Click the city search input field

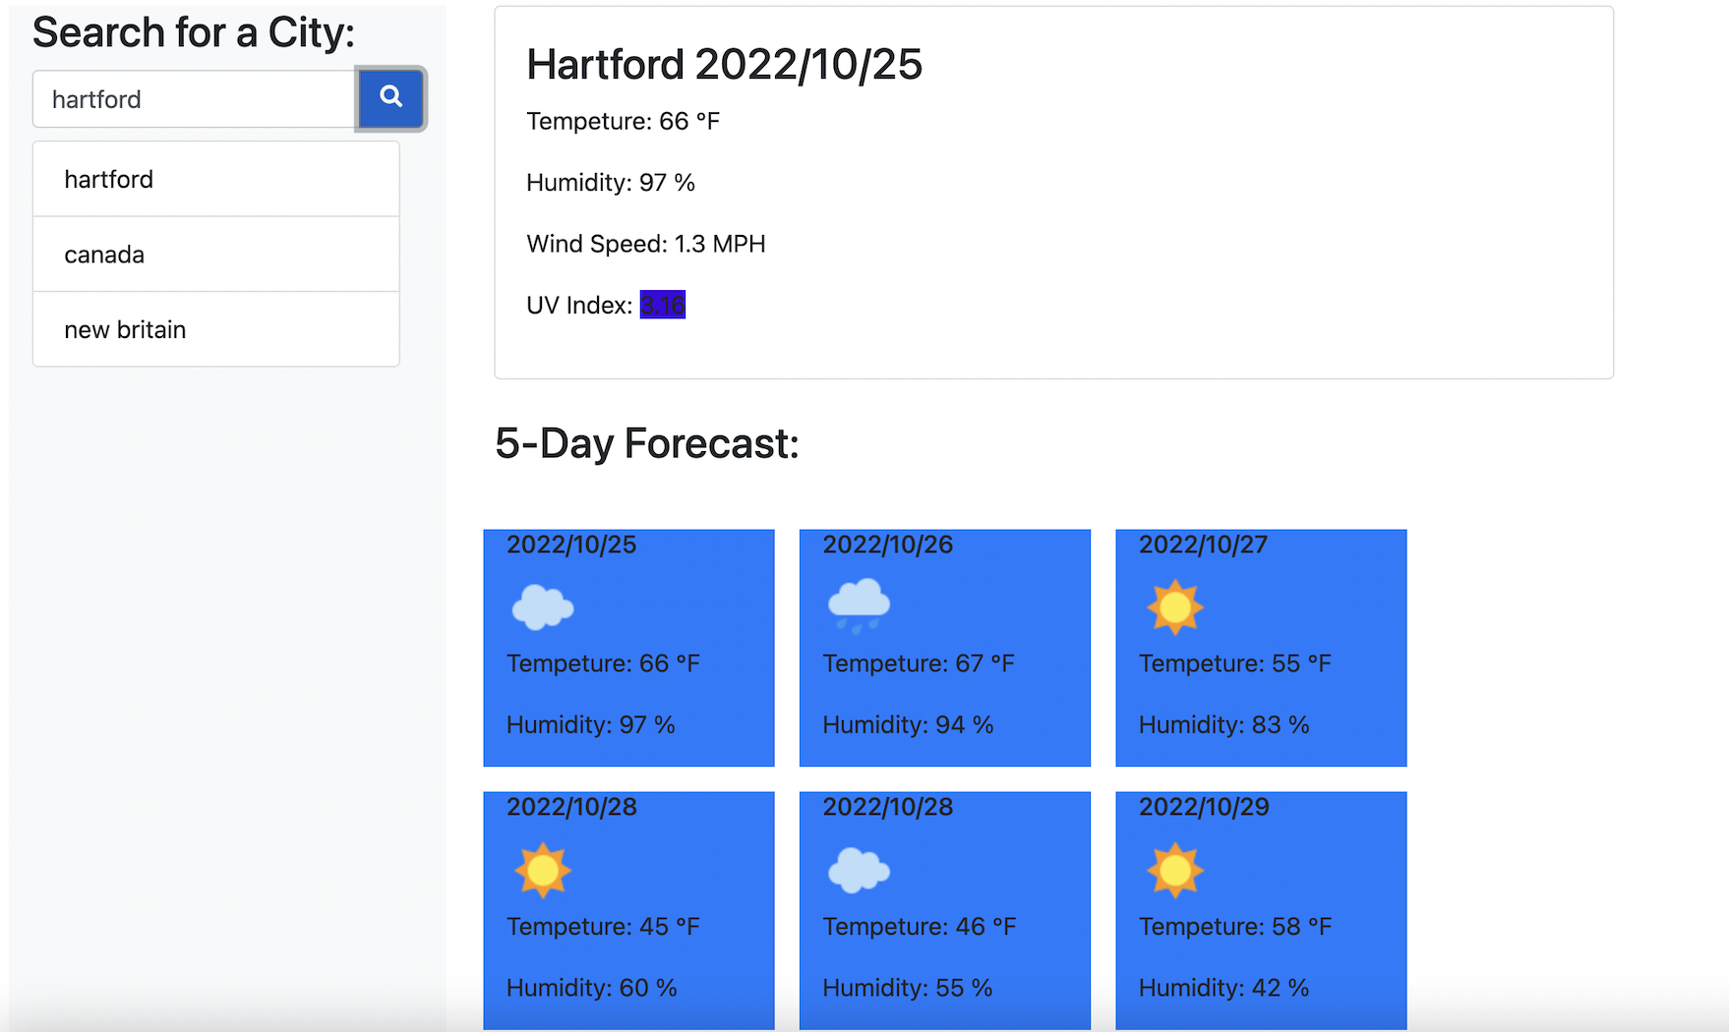tap(193, 98)
